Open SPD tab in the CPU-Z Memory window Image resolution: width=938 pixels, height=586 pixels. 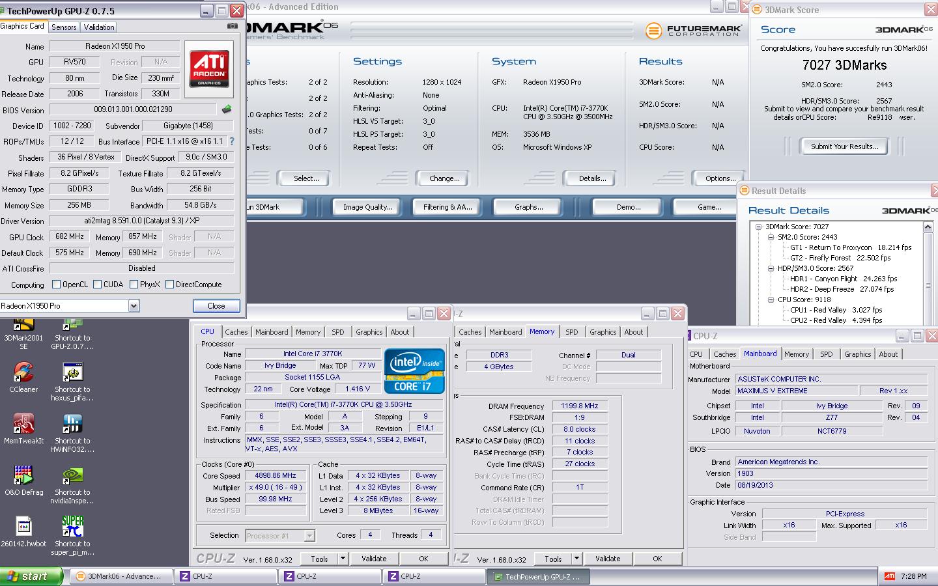coord(572,332)
